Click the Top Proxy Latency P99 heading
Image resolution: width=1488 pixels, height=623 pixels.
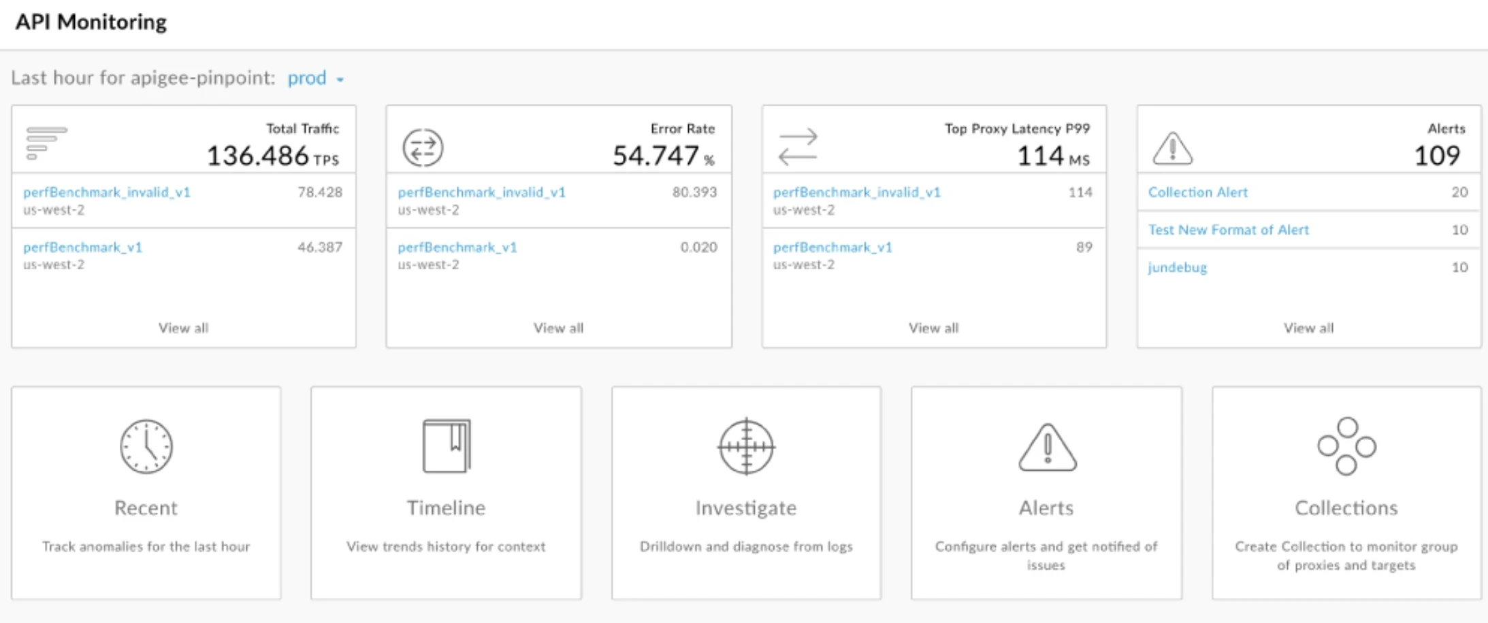[1018, 129]
